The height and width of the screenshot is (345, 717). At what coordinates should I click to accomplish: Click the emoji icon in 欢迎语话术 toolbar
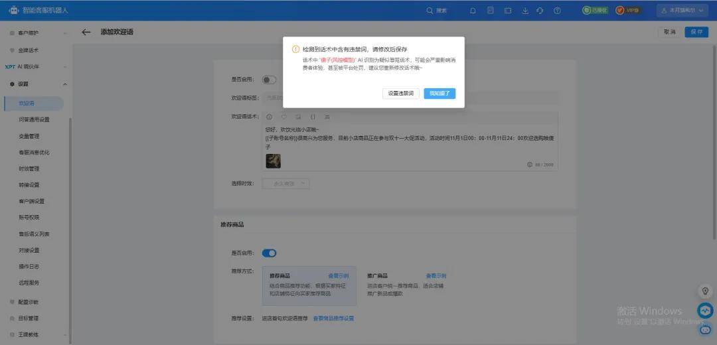[270, 117]
